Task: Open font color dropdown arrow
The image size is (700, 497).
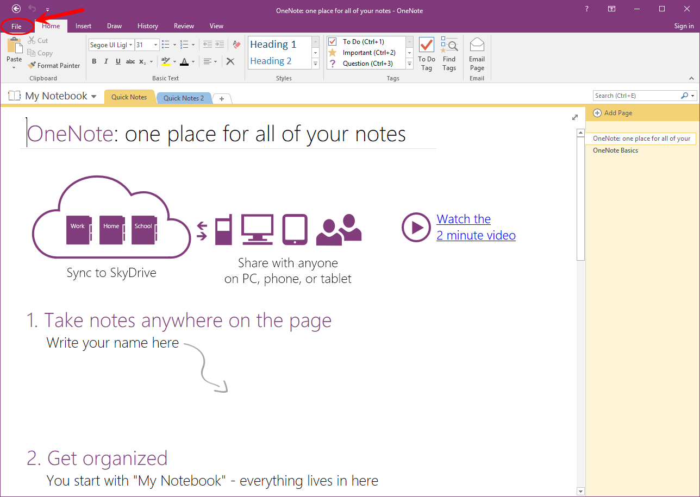Action: [193, 61]
